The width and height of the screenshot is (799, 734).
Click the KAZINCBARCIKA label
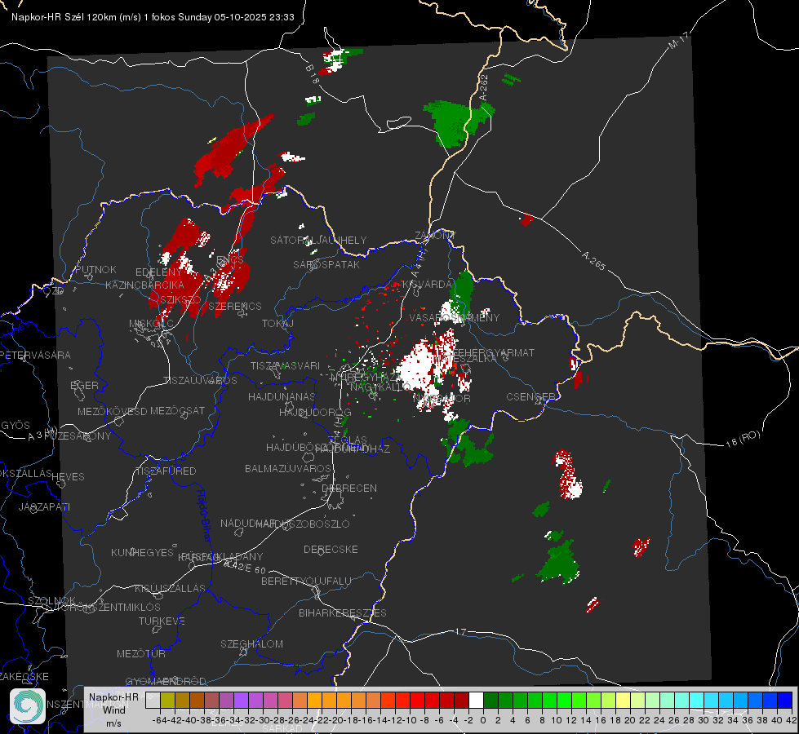point(144,285)
